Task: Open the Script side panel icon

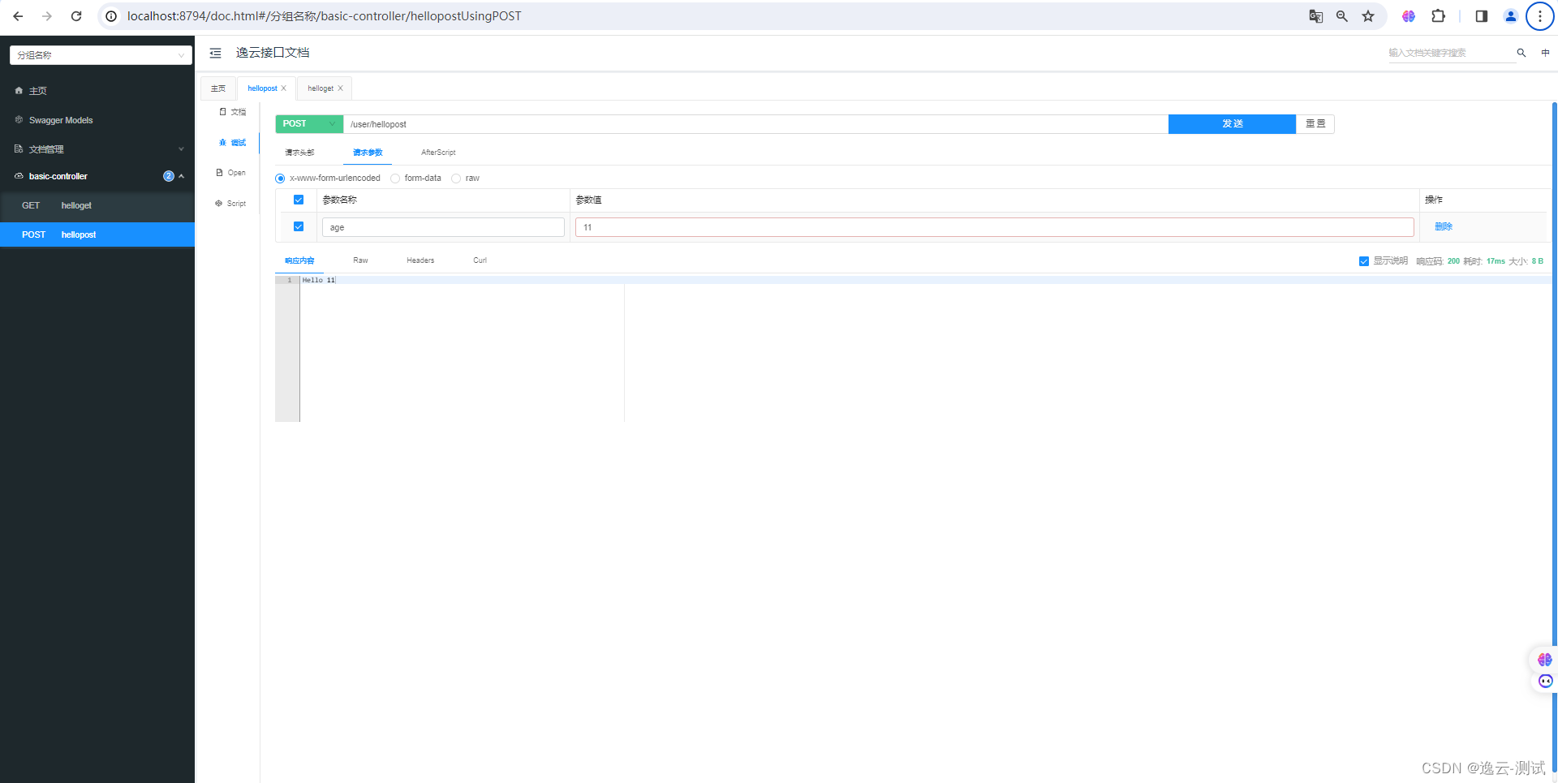Action: [230, 203]
